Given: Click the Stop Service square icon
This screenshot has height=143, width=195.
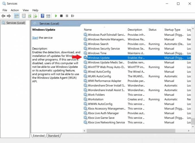Looking at the screenshot, I should pos(61,16).
